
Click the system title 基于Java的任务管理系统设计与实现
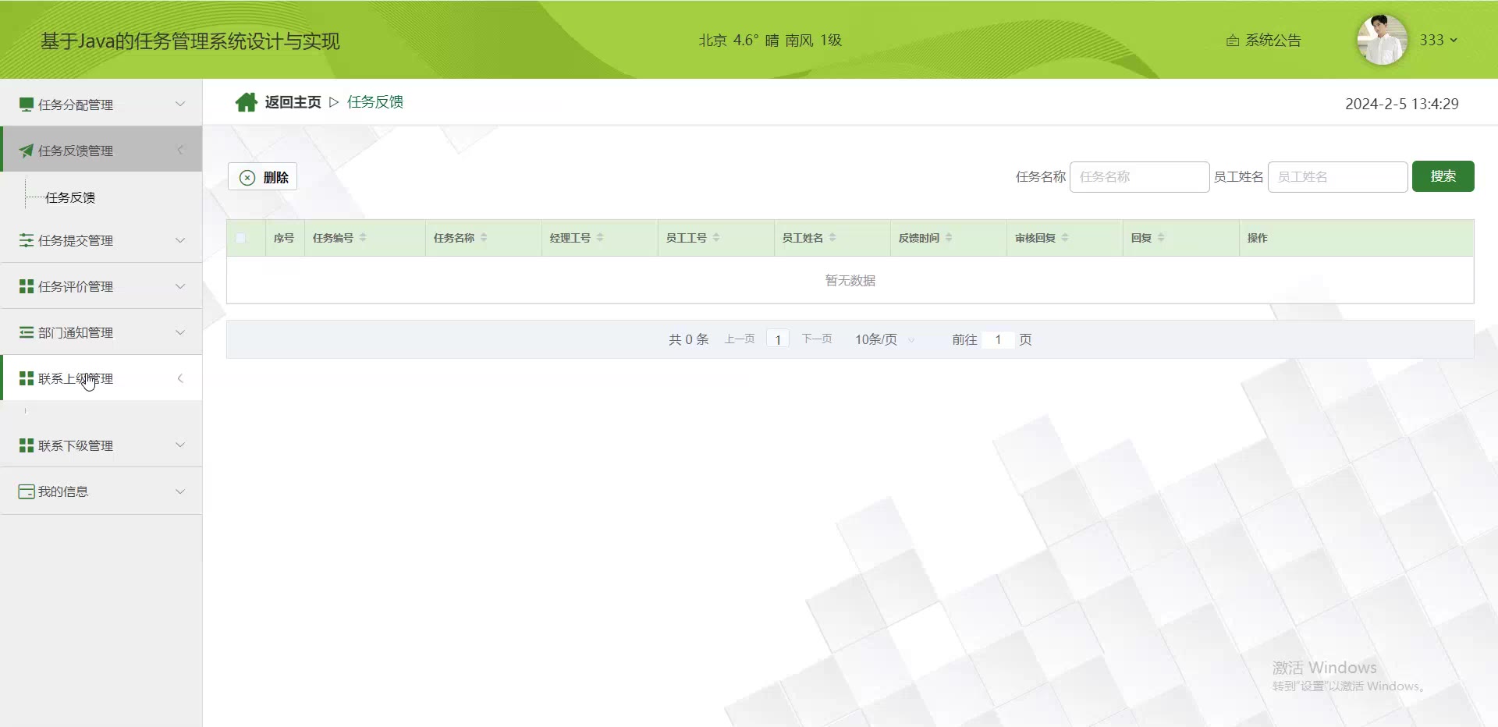[190, 41]
